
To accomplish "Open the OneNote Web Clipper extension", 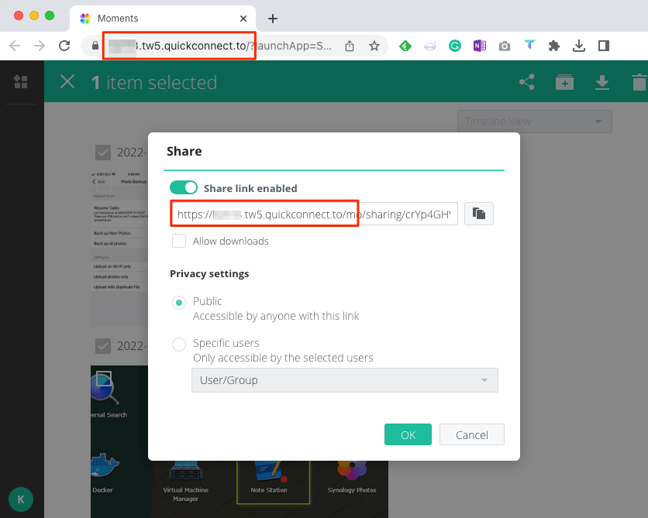I will click(480, 46).
